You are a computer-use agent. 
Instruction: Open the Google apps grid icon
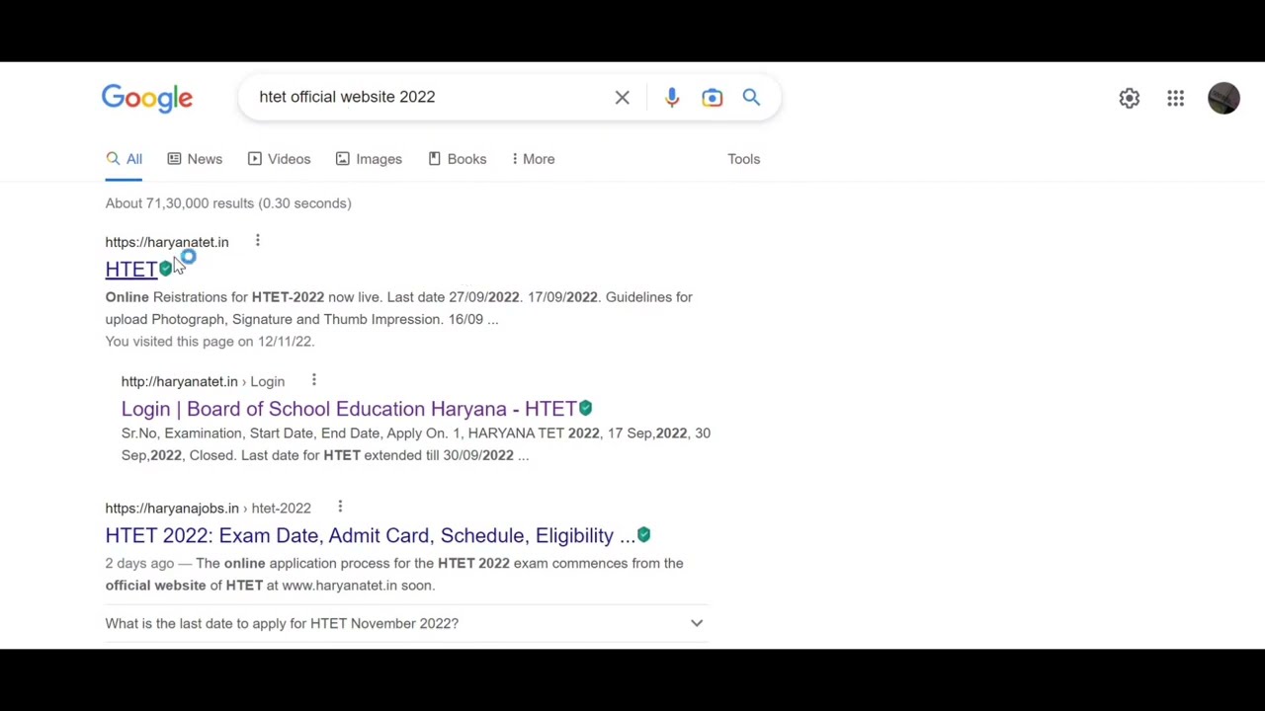[x=1175, y=98]
